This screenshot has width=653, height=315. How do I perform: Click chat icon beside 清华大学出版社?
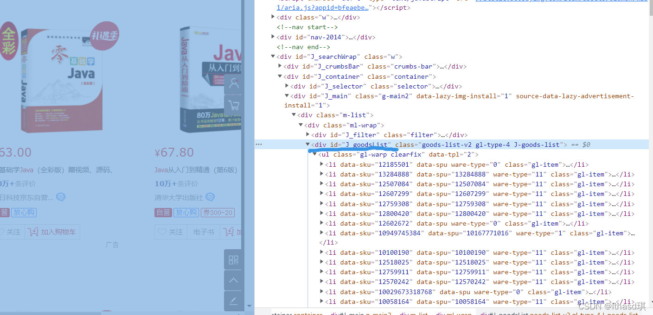pos(210,197)
